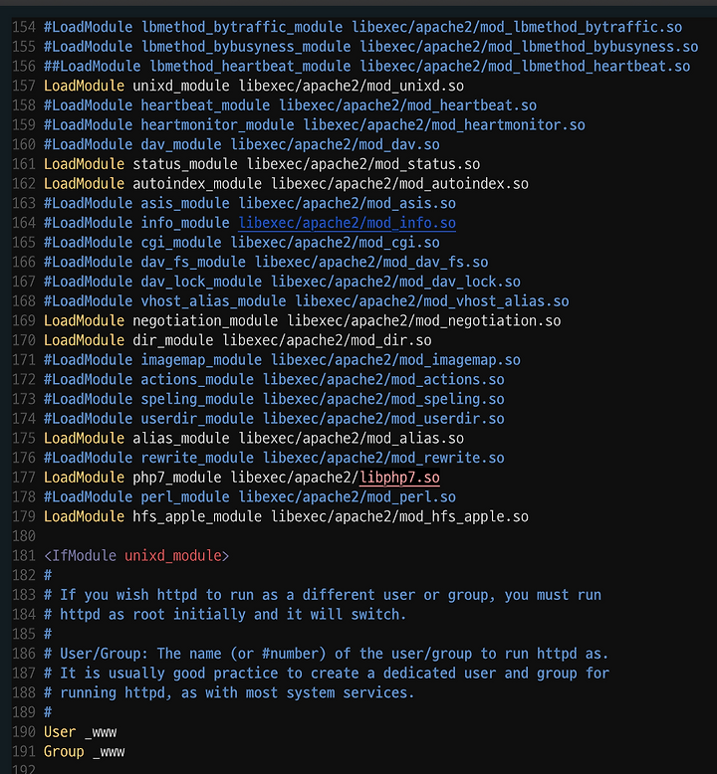Click line number 177 in the gutter
The height and width of the screenshot is (774, 717).
(x=24, y=478)
